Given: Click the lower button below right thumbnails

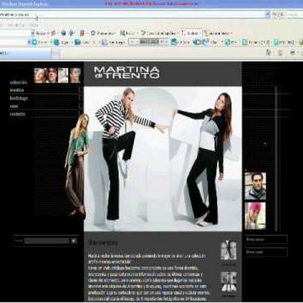Looking at the screenshot, I should [x=266, y=252].
